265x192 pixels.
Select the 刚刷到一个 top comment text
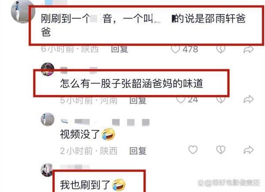(x=143, y=25)
